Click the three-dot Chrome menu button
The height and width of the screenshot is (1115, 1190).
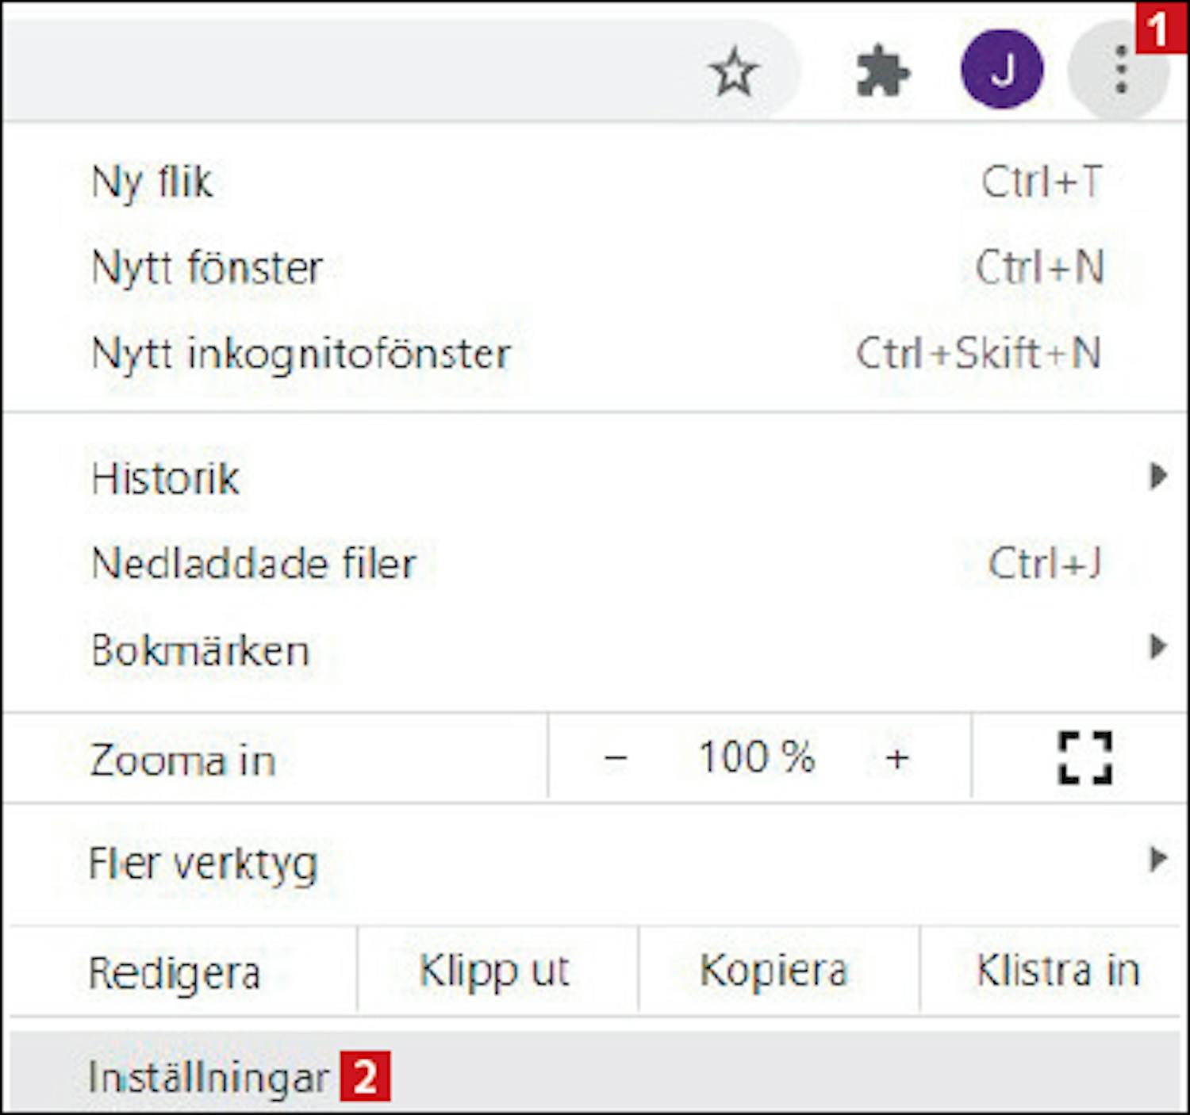[x=1120, y=70]
